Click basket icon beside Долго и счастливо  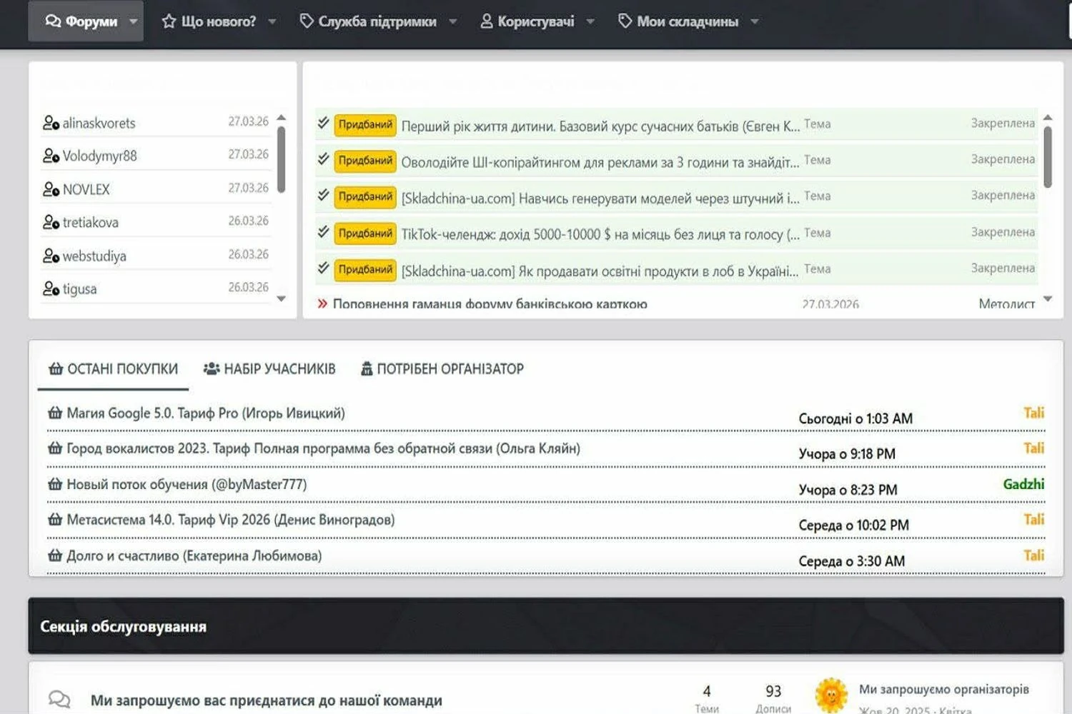point(55,555)
